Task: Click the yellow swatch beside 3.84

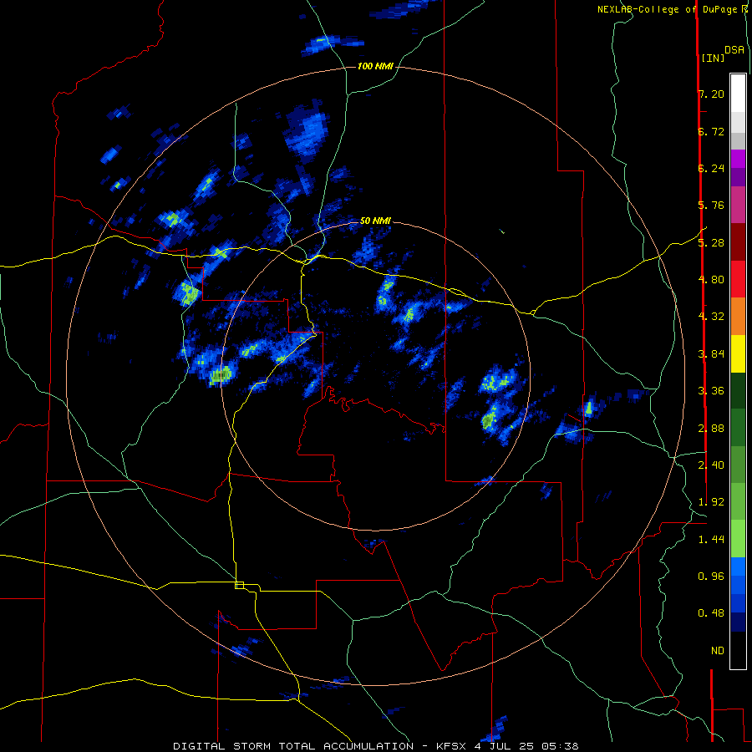Action: click(738, 353)
